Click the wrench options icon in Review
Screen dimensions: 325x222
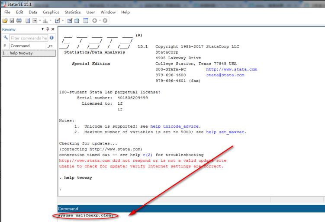pos(6,38)
